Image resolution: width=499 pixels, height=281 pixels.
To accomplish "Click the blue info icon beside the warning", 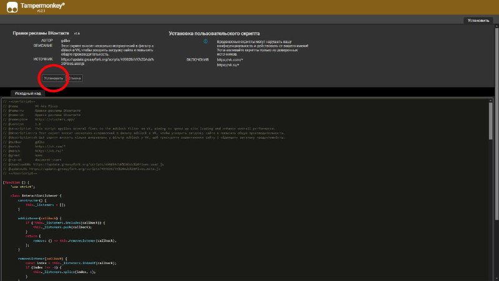I will tap(206, 41).
